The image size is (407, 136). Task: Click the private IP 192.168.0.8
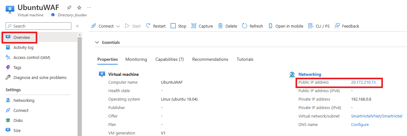[361, 99]
